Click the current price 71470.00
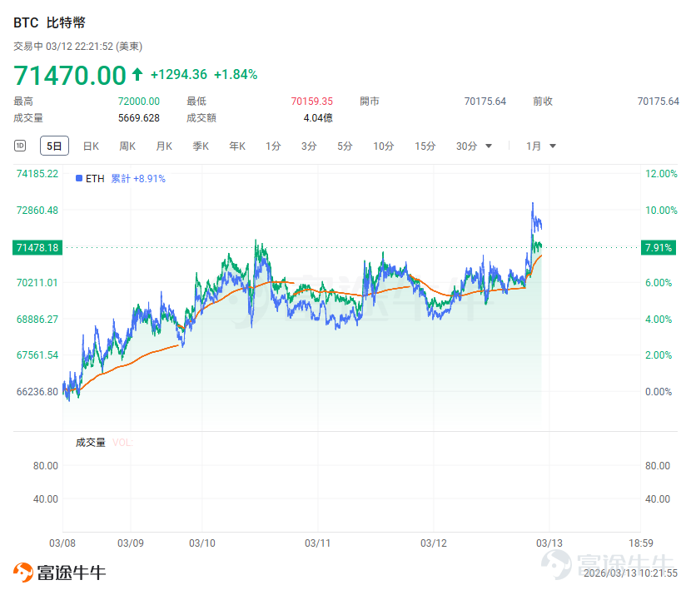 pos(70,75)
